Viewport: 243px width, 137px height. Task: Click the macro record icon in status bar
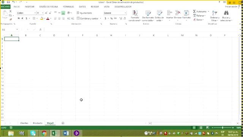tap(11, 128)
